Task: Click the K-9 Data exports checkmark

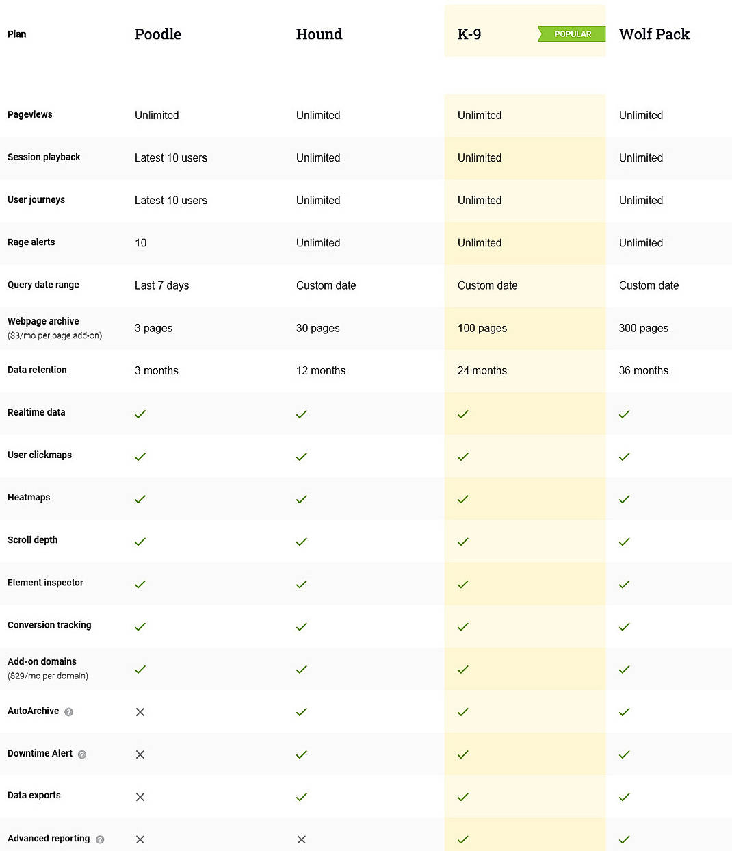Action: tap(462, 797)
